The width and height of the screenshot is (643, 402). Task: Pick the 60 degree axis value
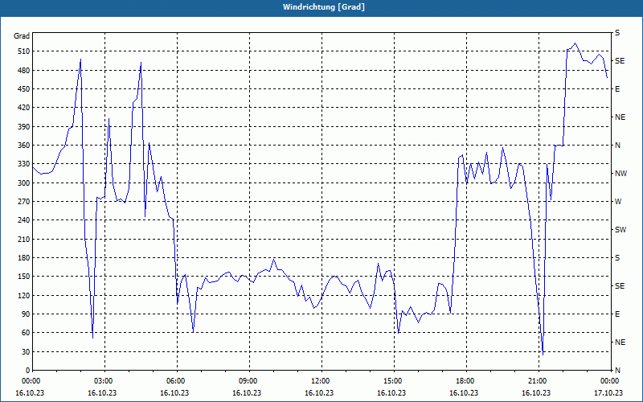[x=25, y=333]
